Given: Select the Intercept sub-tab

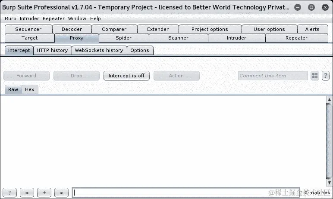Looking at the screenshot, I should click(19, 50).
